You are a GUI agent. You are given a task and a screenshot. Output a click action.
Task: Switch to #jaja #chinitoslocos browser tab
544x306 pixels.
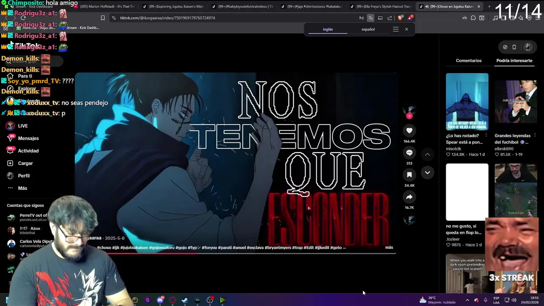tap(311, 6)
